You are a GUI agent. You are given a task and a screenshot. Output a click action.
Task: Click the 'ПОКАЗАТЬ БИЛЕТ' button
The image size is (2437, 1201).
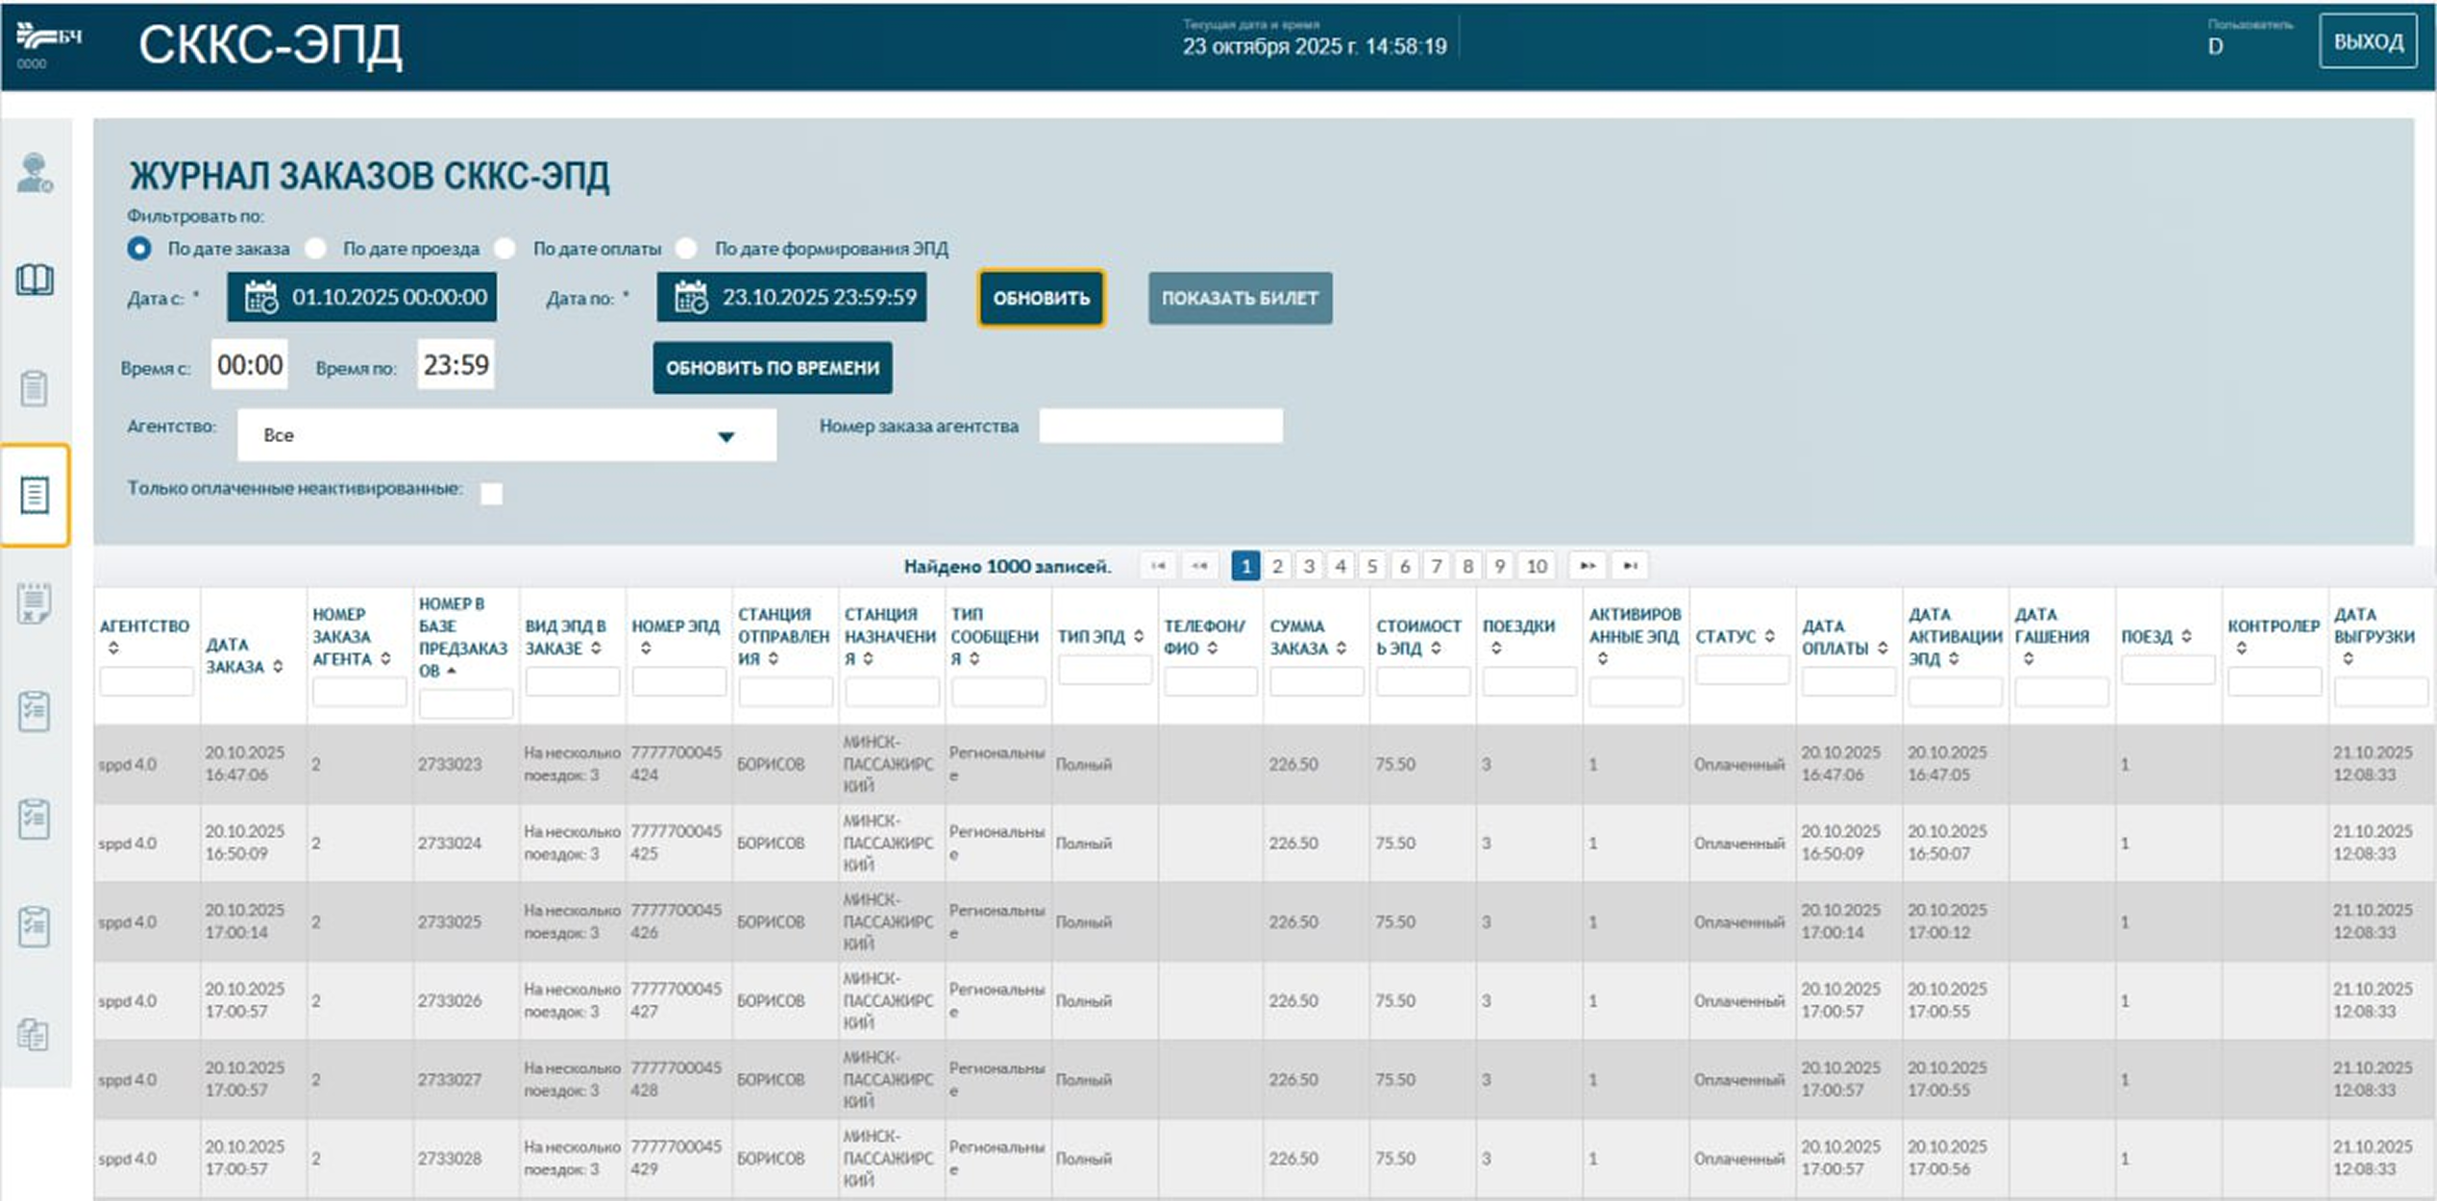tap(1239, 298)
